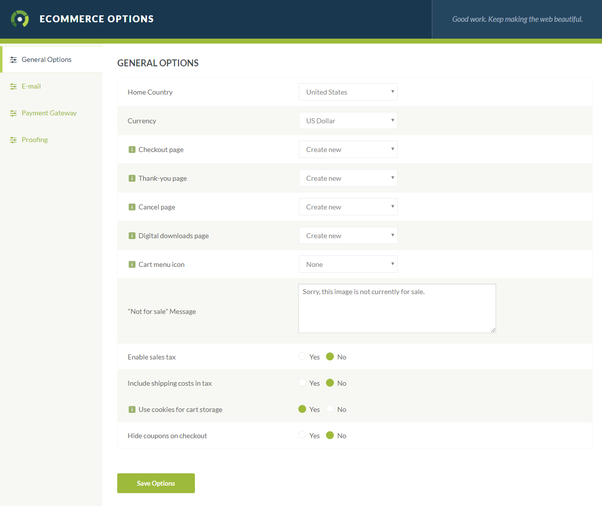Click the sliders icon next to General Options
The image size is (602, 506).
(13, 59)
